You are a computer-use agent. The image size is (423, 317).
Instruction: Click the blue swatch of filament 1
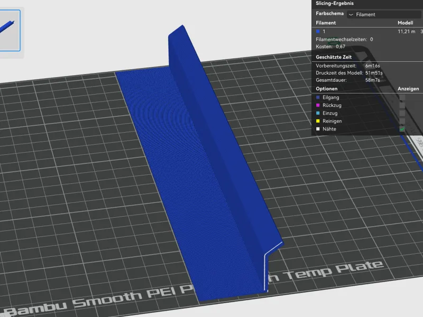pyautogui.click(x=318, y=31)
